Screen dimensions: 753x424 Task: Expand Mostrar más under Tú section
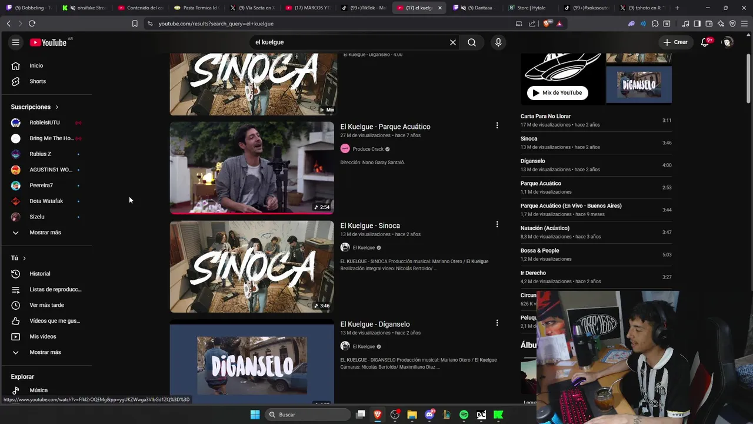[46, 352]
